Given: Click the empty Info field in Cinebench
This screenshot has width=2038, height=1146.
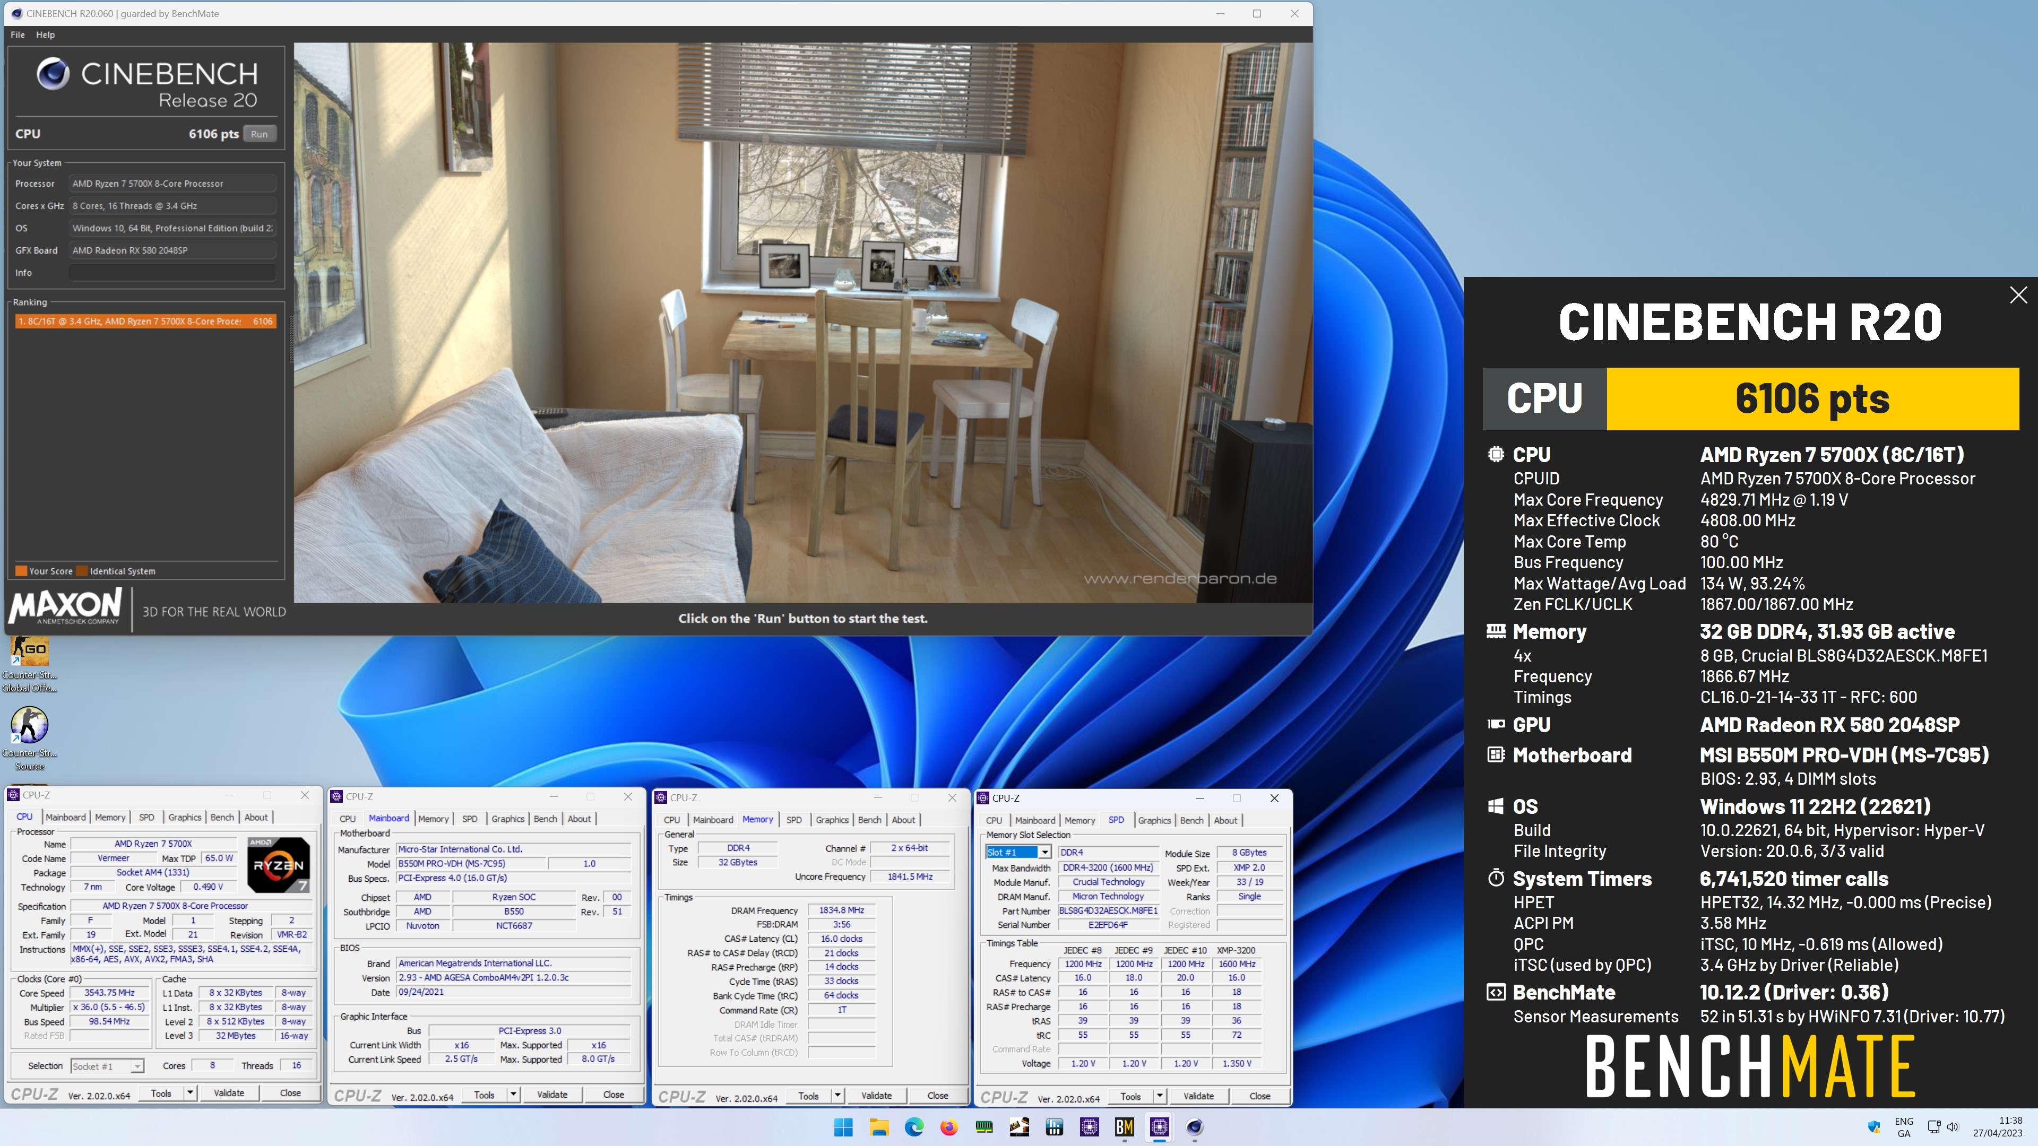Looking at the screenshot, I should (x=172, y=273).
